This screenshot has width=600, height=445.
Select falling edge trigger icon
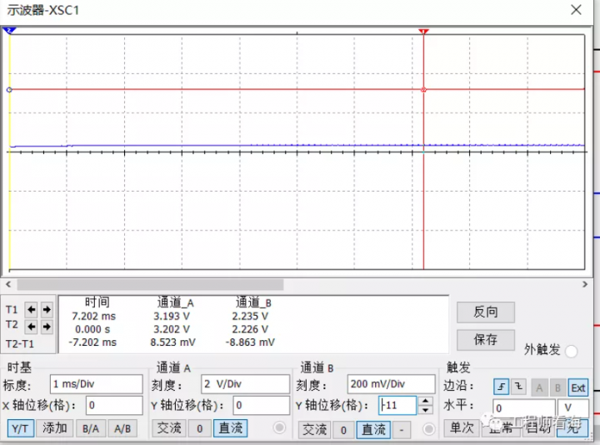tap(518, 387)
